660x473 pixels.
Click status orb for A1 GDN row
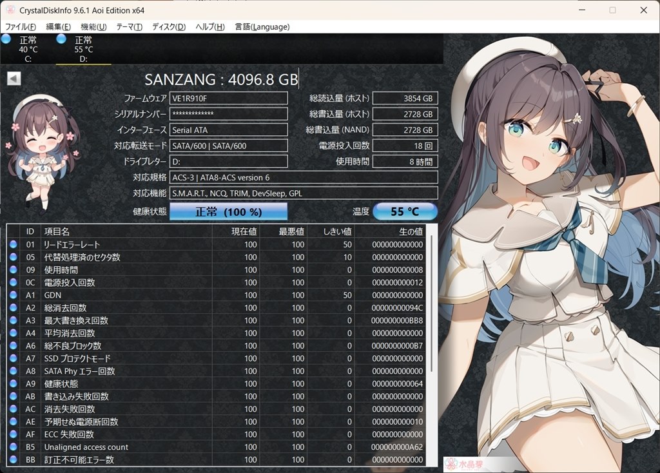coord(13,294)
